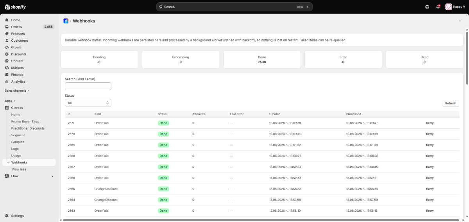
Task: Click the pin dot next to Flow
Action: [52, 176]
